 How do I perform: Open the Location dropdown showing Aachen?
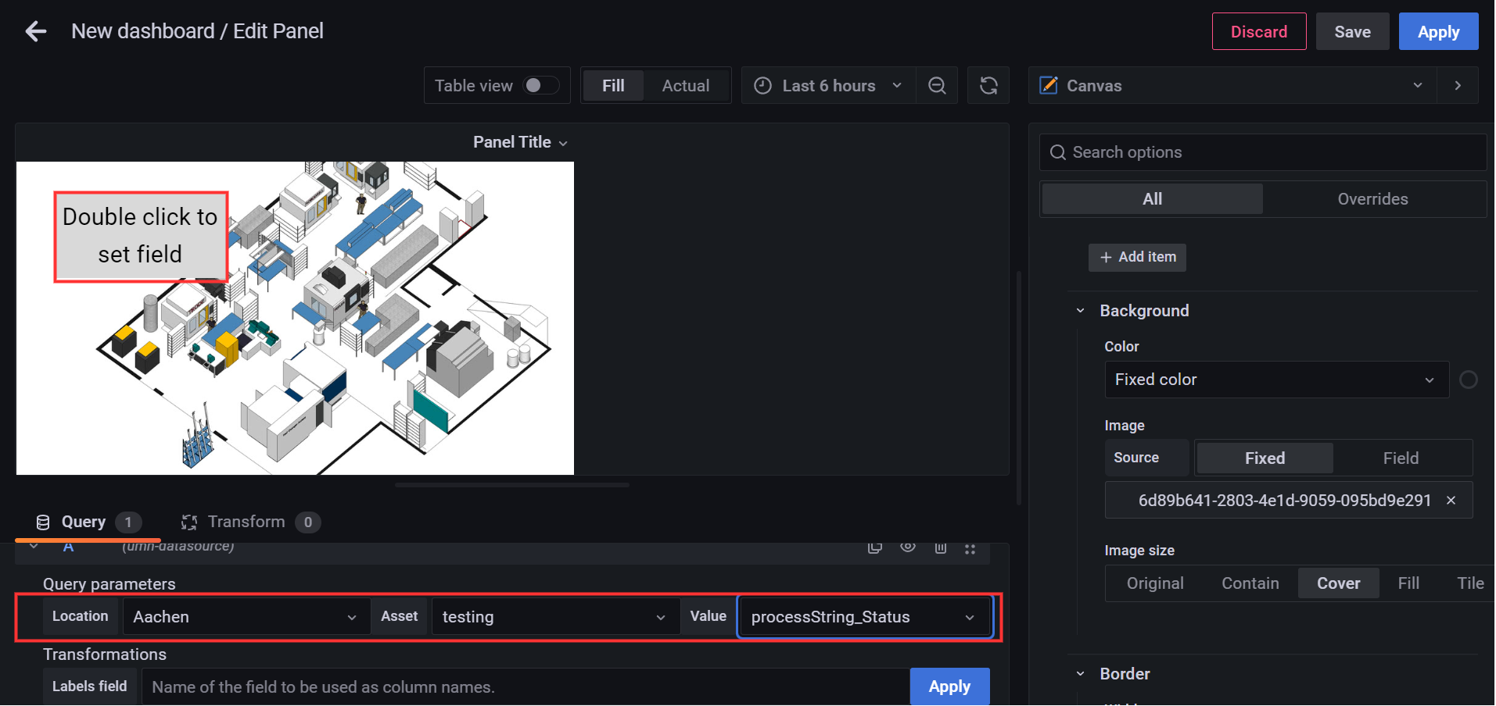(x=246, y=617)
